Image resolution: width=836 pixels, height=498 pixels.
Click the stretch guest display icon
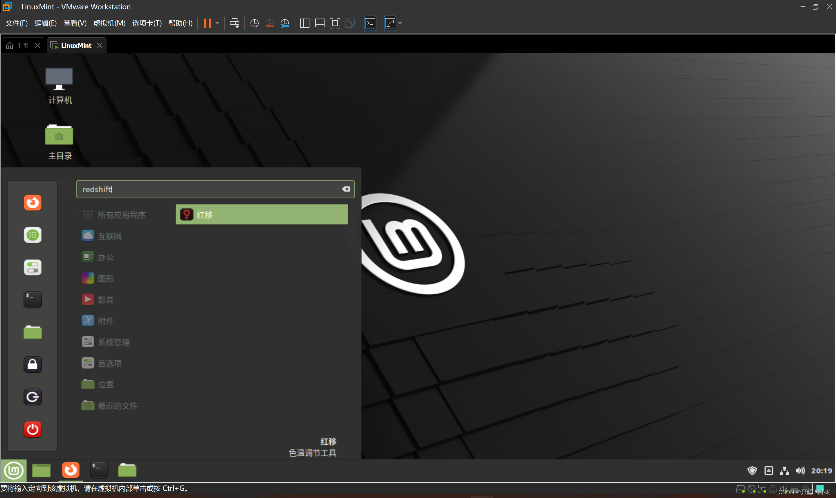click(390, 23)
